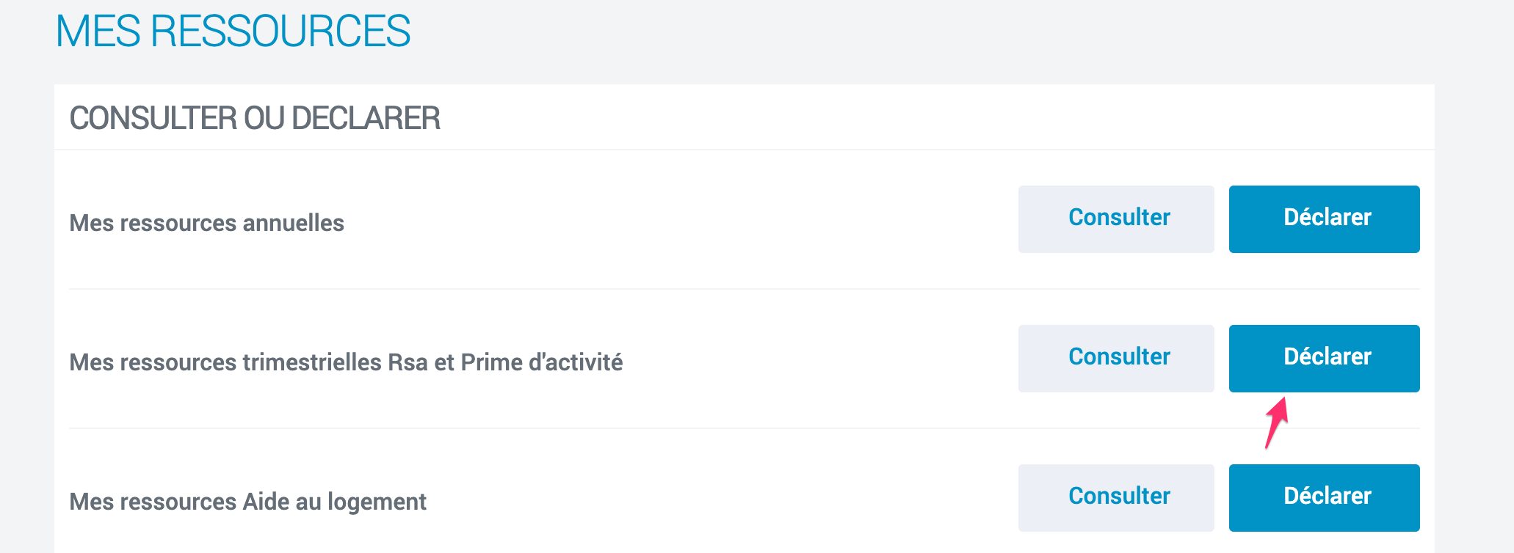The height and width of the screenshot is (553, 1514).
Task: Declare quarterly resources via the Déclarer above the arrow
Action: (x=1324, y=358)
